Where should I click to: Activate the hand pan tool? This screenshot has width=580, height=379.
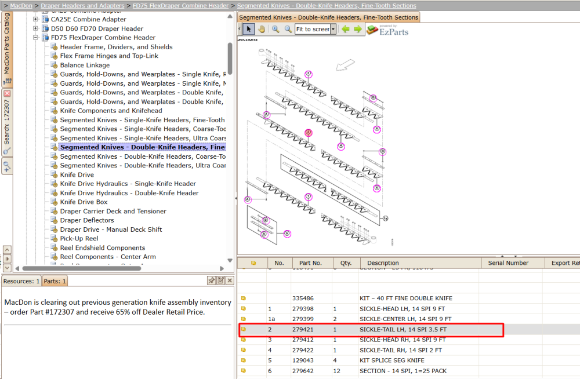pyautogui.click(x=262, y=29)
